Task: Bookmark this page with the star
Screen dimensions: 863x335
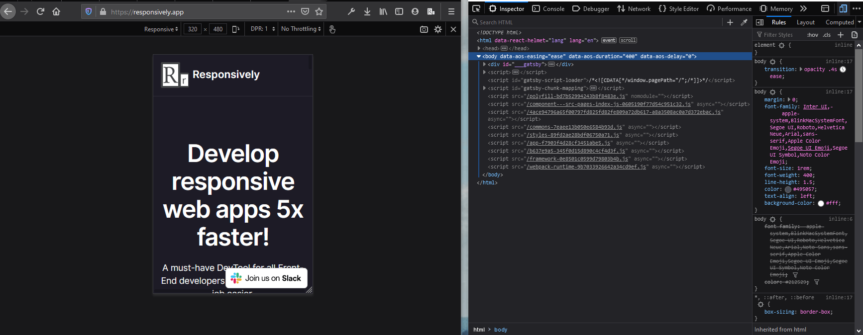Action: [319, 11]
